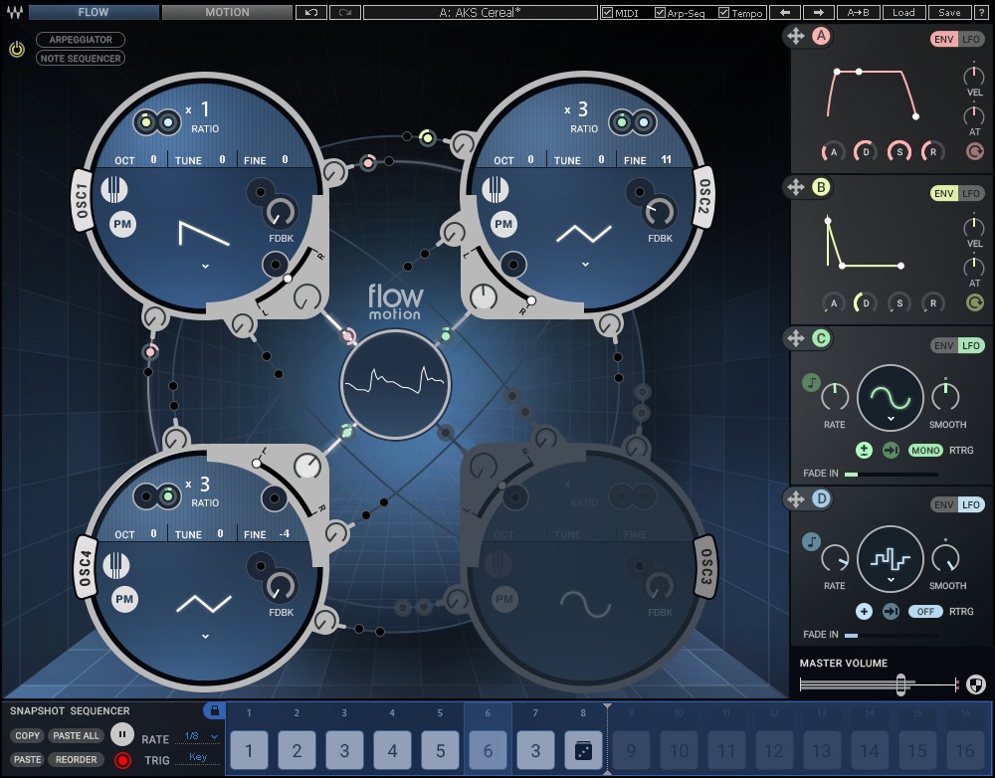Toggle the snapshot sequencer lock icon
The image size is (995, 778).
215,710
